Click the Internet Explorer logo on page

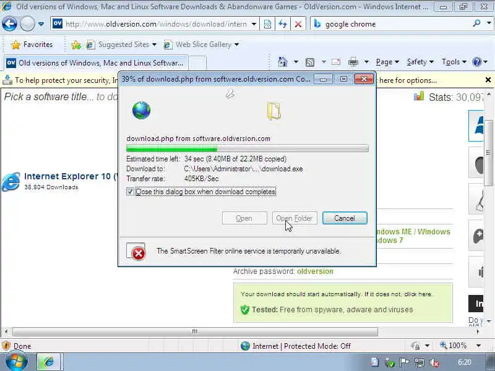pos(11,181)
